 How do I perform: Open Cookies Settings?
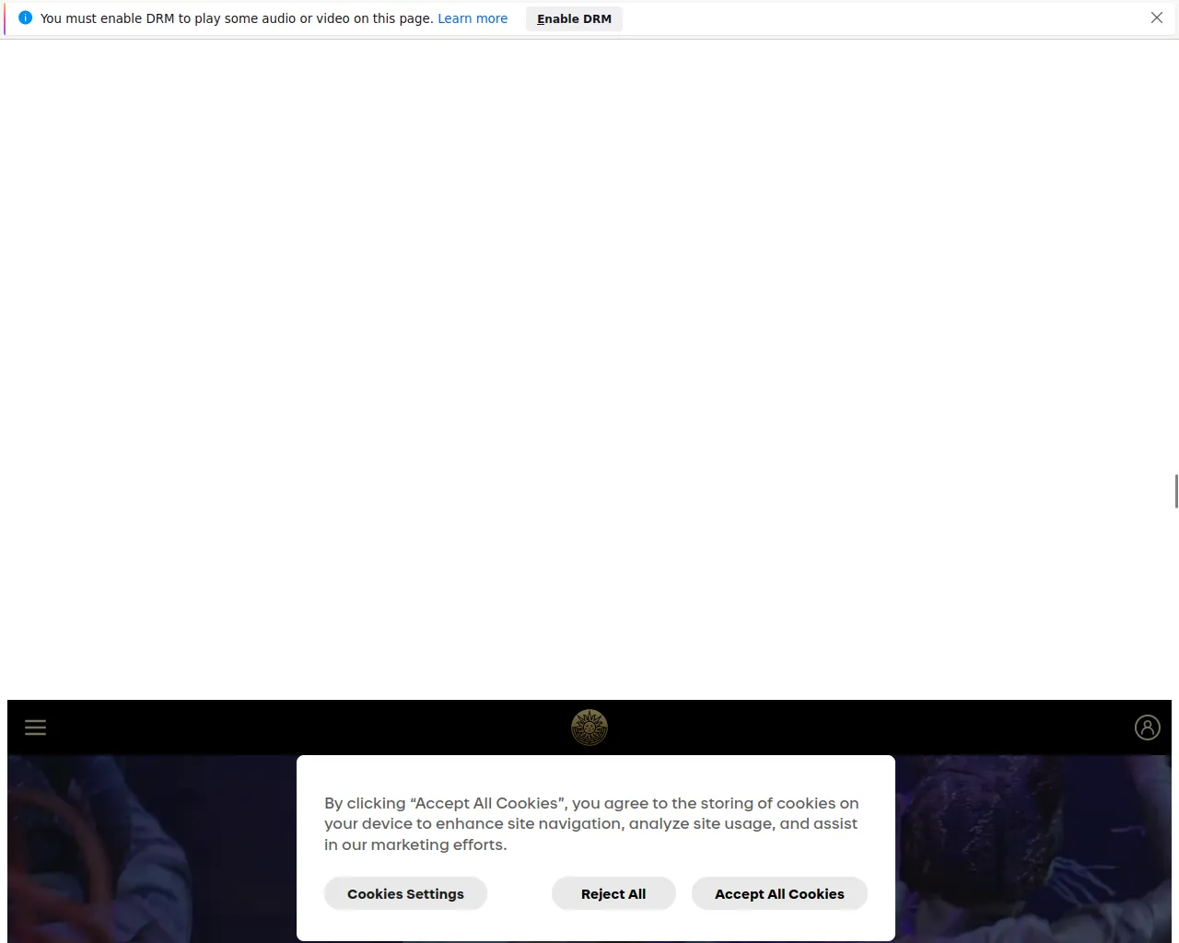(405, 893)
